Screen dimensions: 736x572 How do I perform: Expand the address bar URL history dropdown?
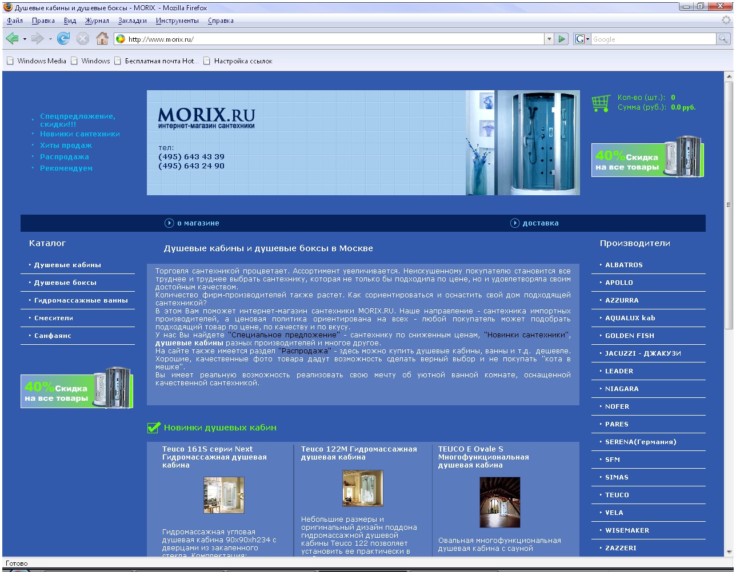[549, 39]
